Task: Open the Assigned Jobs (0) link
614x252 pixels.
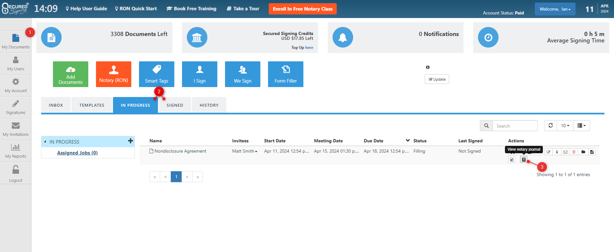Action: tap(77, 153)
